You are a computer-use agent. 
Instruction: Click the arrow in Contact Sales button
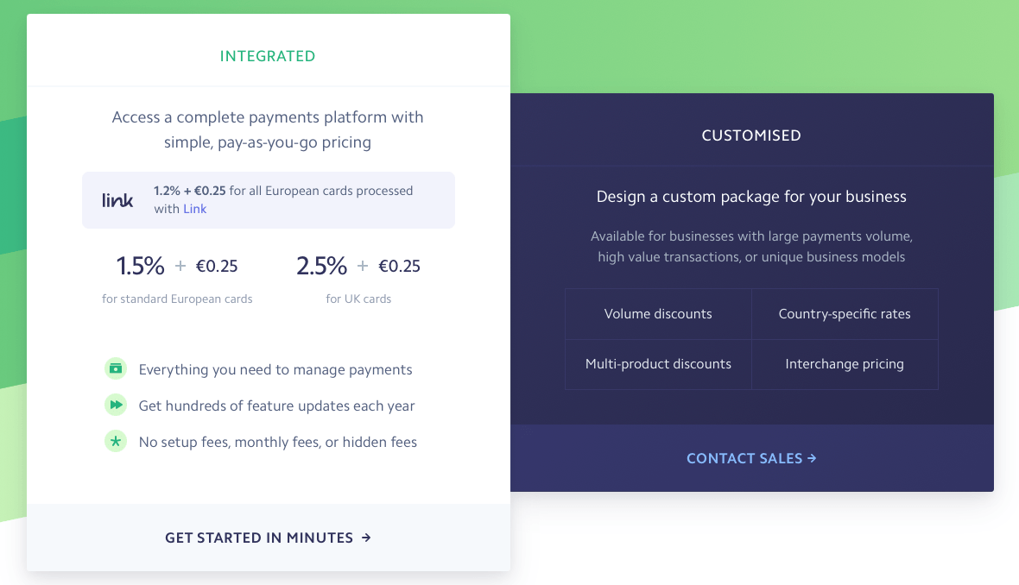tap(811, 458)
